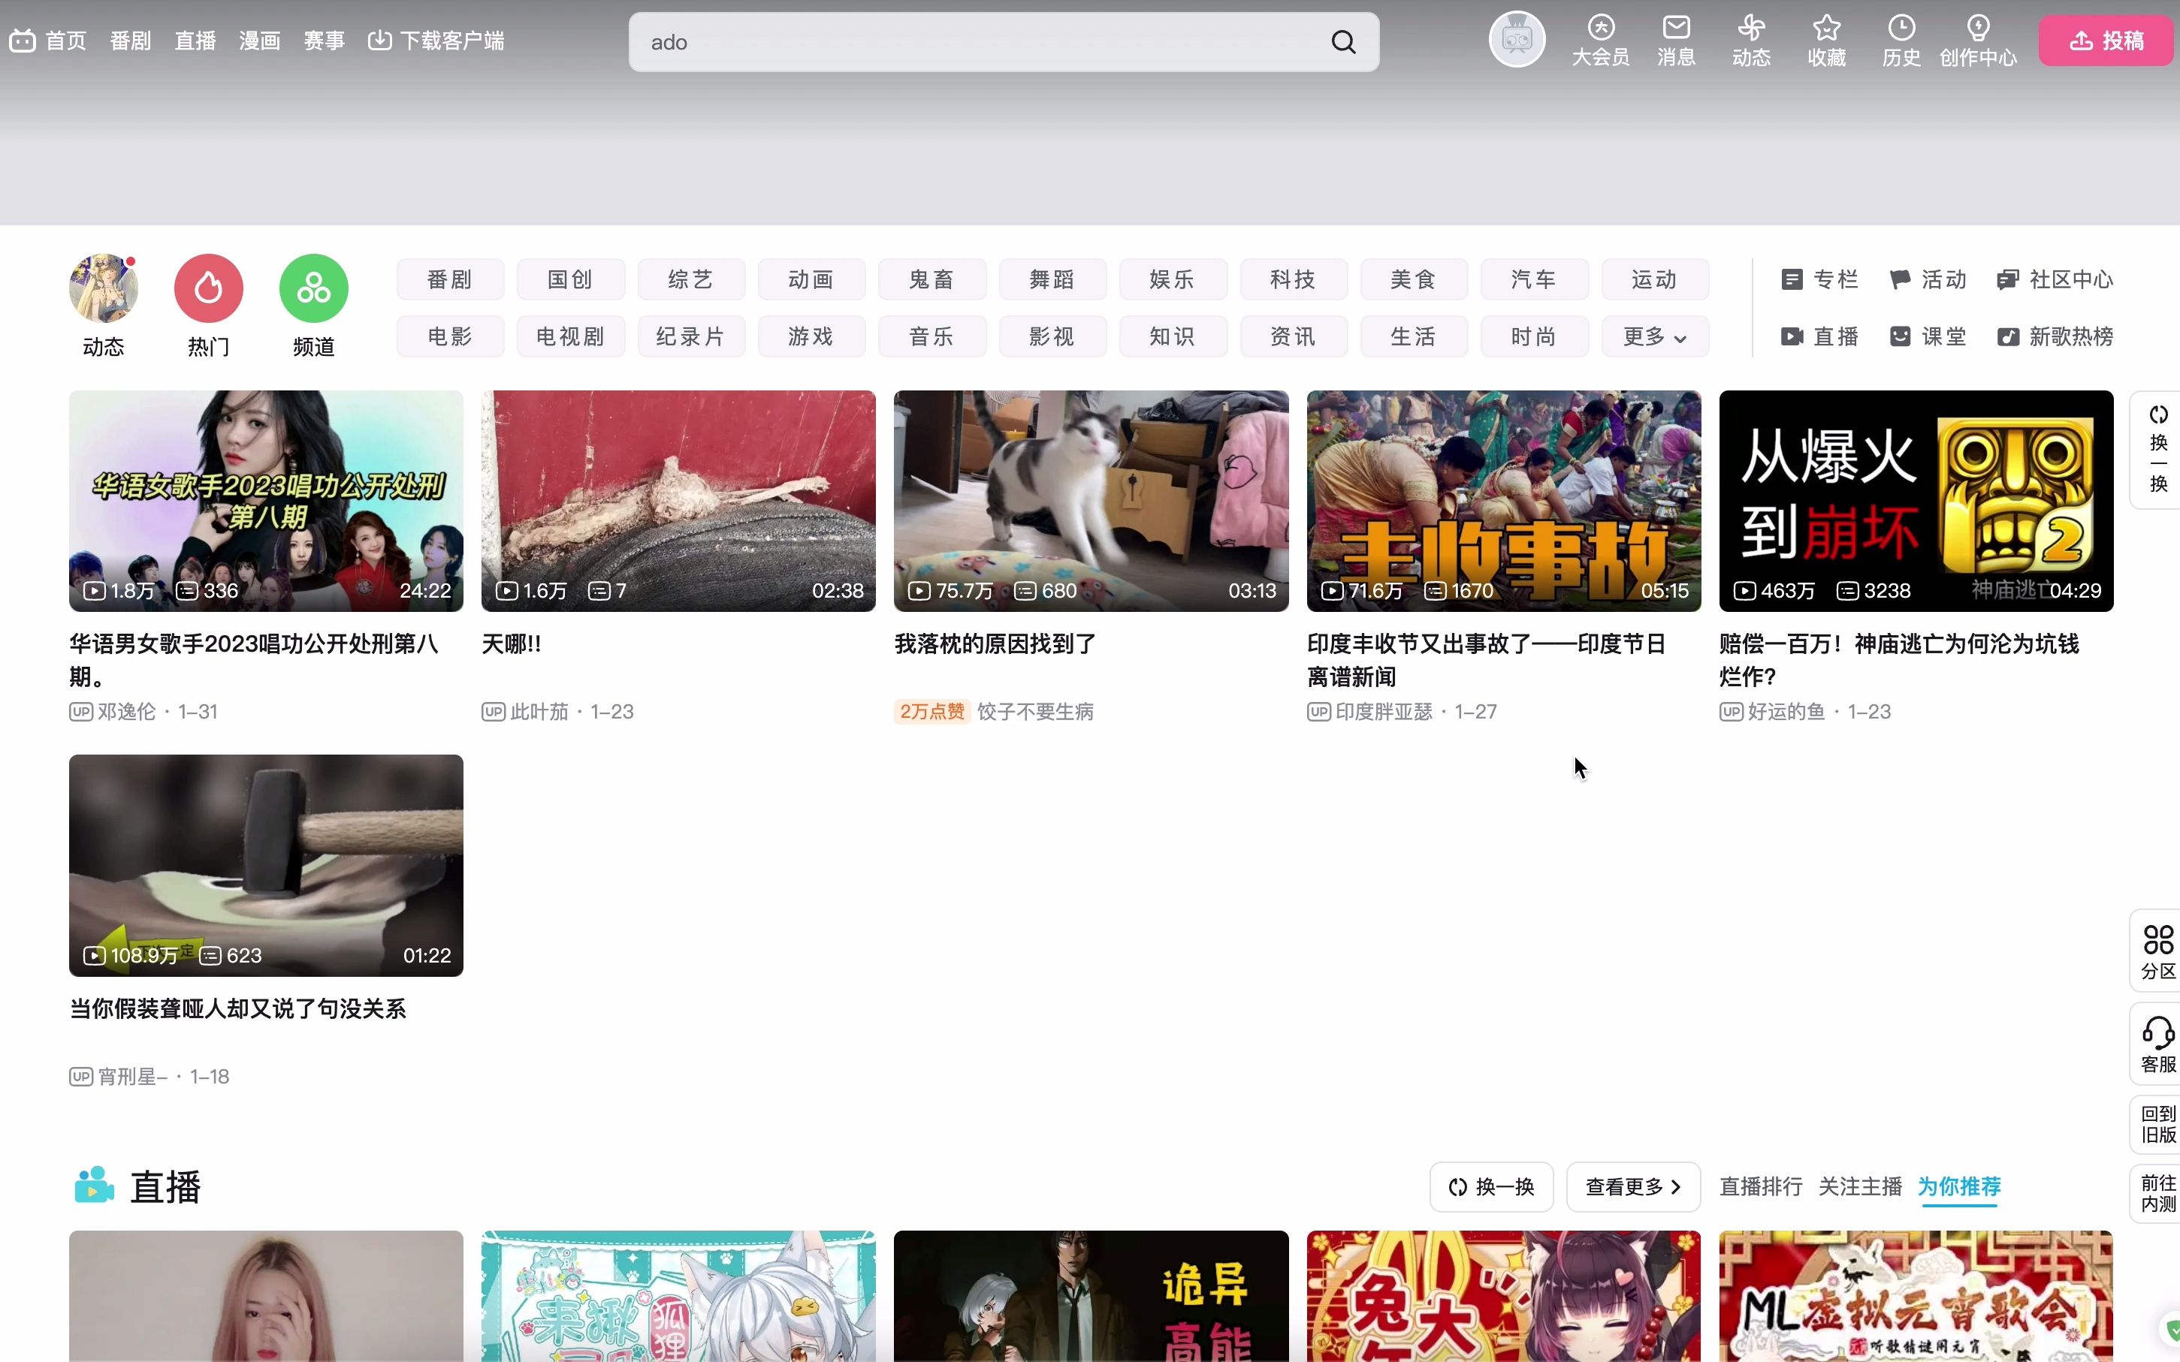
Task: Open 赛事 in top navigation
Action: 325,41
